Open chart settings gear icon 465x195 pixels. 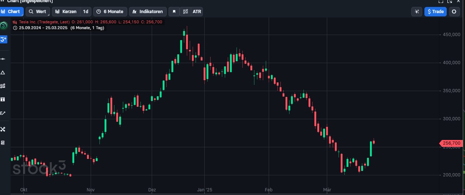(454, 12)
